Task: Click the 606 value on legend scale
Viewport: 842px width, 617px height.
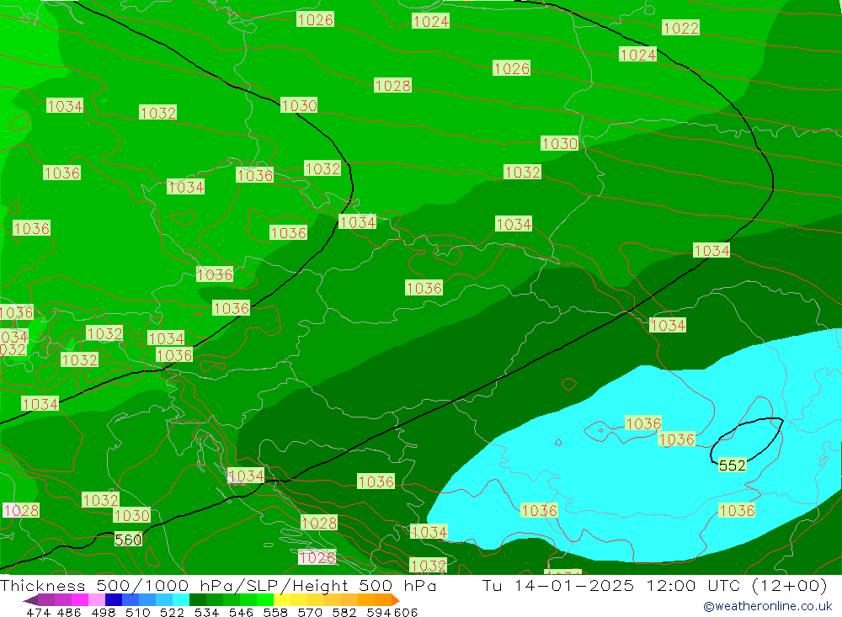Action: [x=405, y=612]
